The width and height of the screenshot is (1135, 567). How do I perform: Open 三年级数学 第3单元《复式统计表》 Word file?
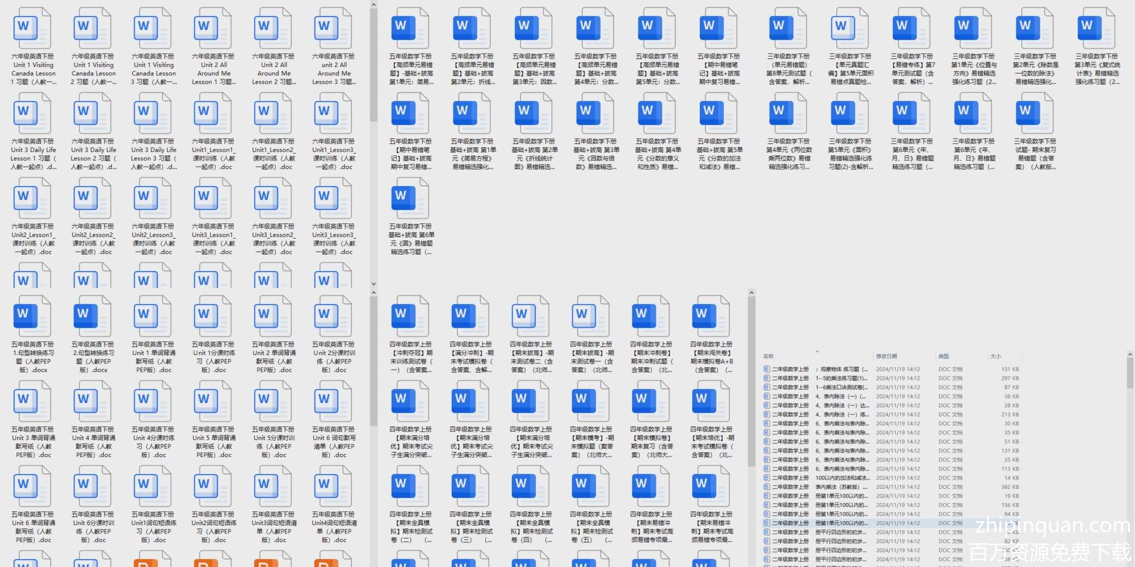[x=1096, y=28]
